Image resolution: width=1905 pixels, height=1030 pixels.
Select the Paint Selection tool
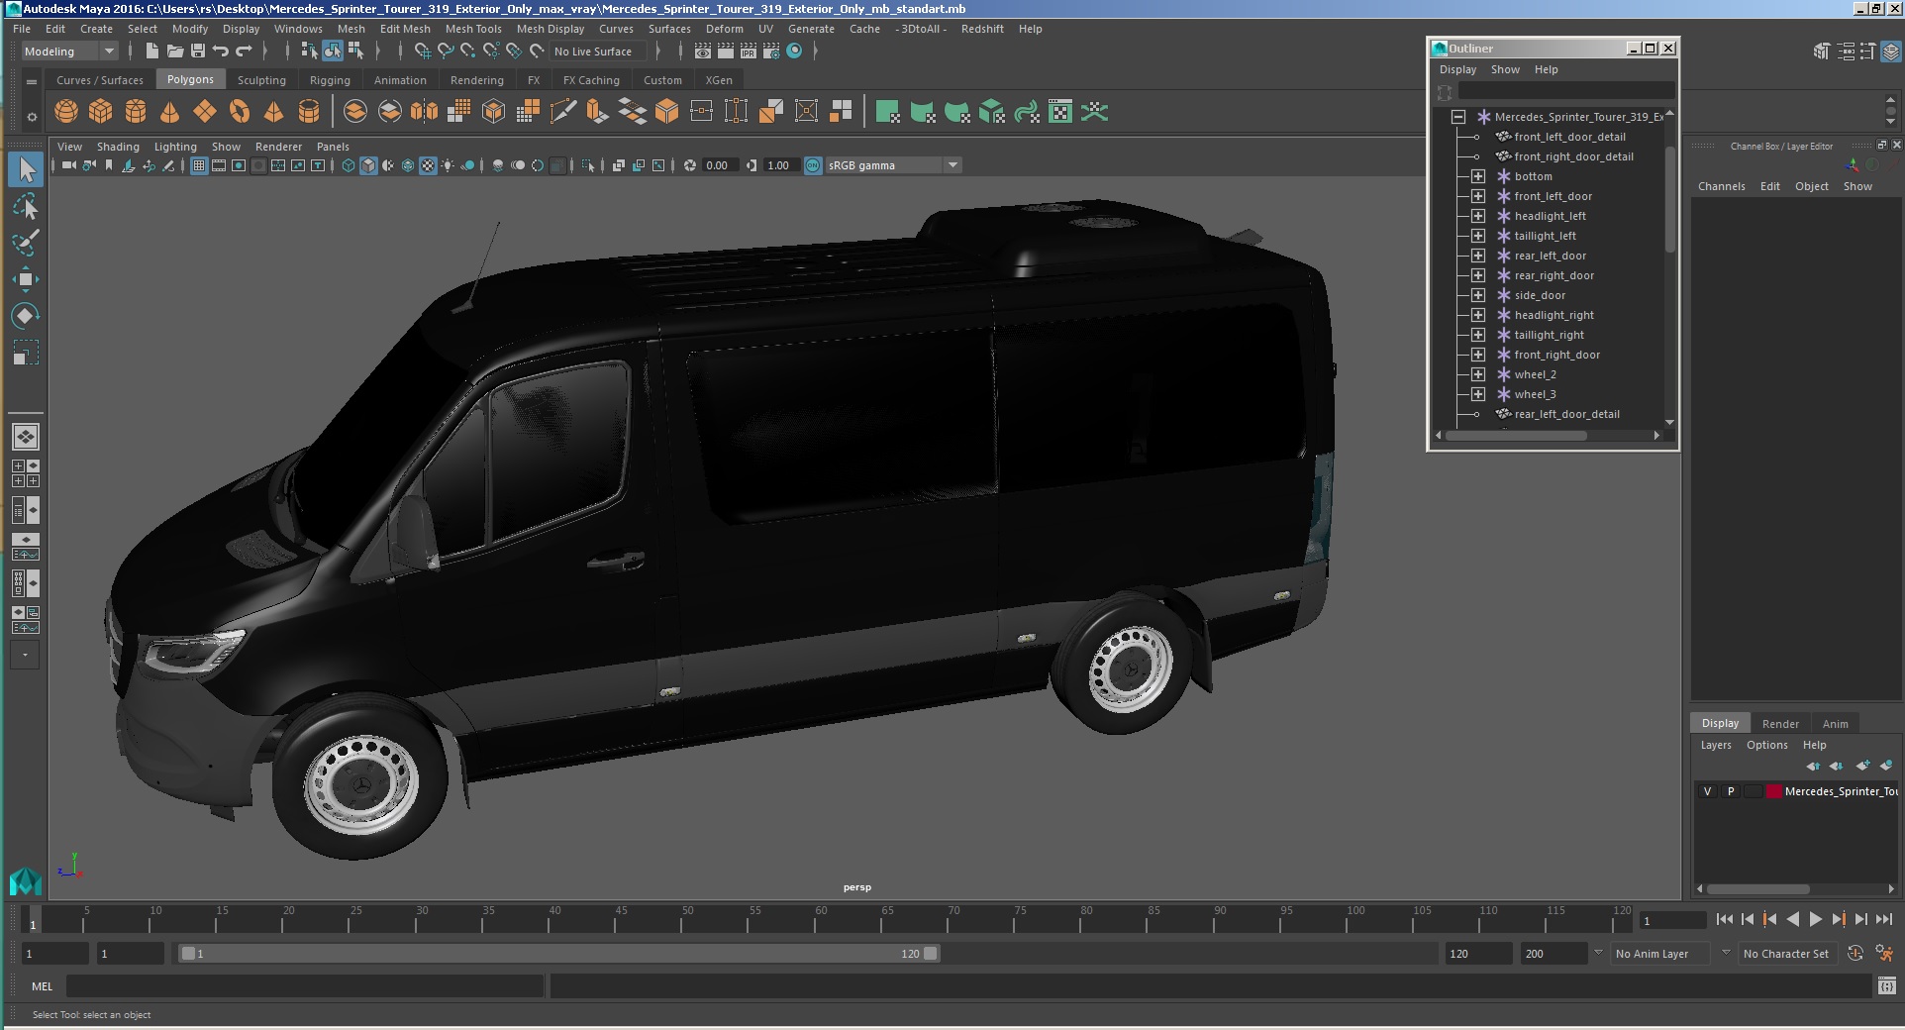click(x=26, y=243)
